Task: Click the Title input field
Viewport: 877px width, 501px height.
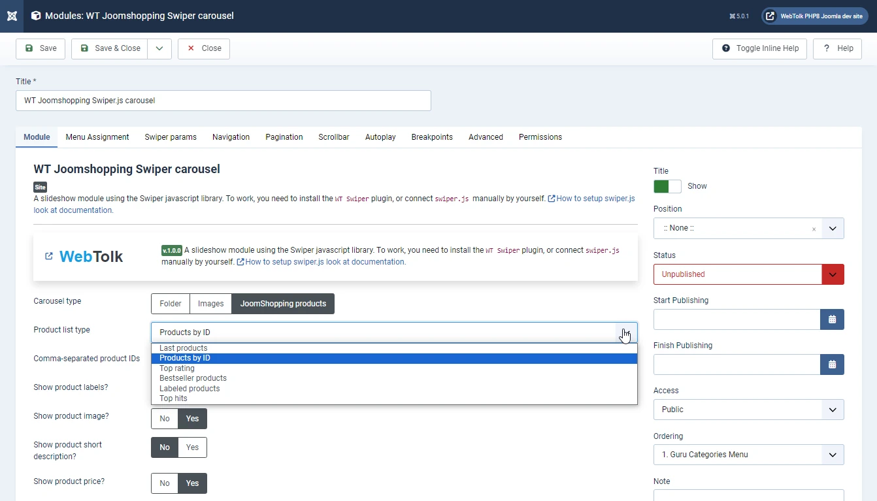Action: click(x=223, y=101)
